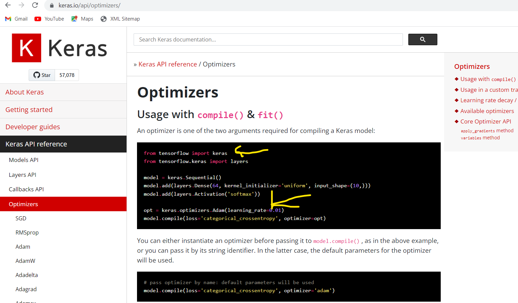Click the optimizer='adam' code line
Screen dimensions: 518x303
tap(239, 291)
